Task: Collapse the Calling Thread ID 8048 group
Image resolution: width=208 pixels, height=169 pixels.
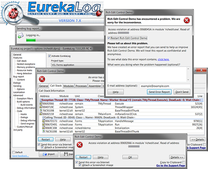Action: click(43, 117)
